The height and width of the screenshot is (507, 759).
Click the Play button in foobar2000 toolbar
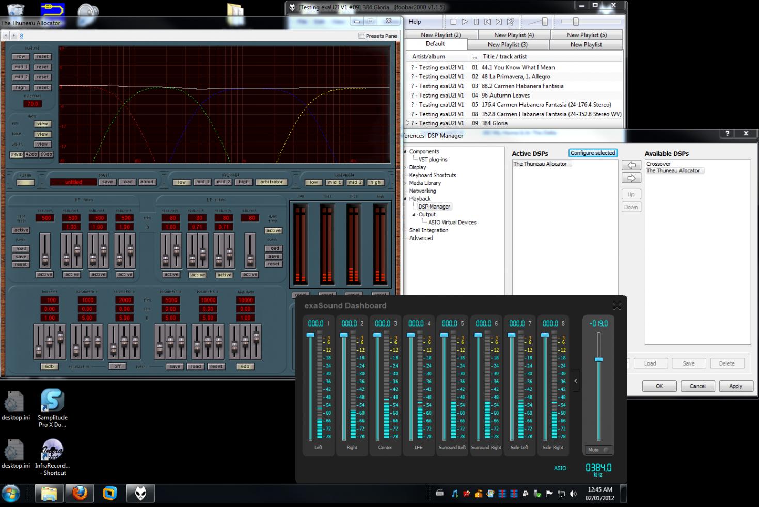[465, 22]
